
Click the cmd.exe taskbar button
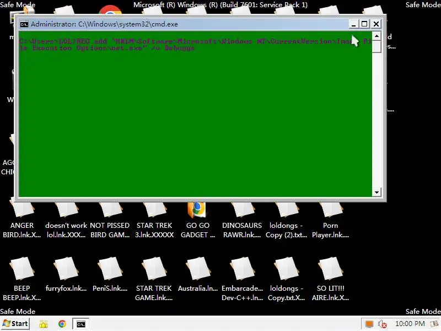80,324
